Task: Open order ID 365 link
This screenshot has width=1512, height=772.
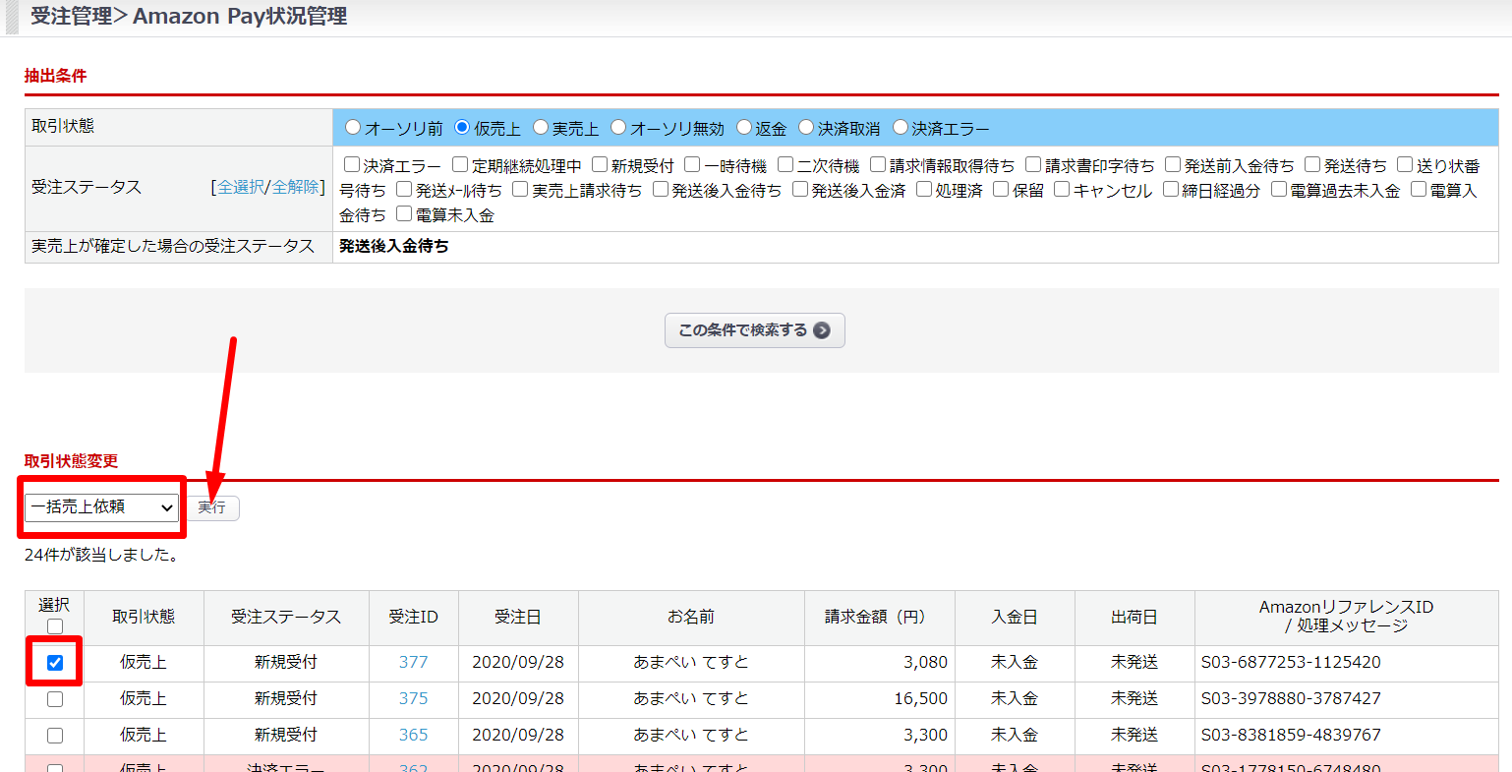Action: [x=413, y=736]
